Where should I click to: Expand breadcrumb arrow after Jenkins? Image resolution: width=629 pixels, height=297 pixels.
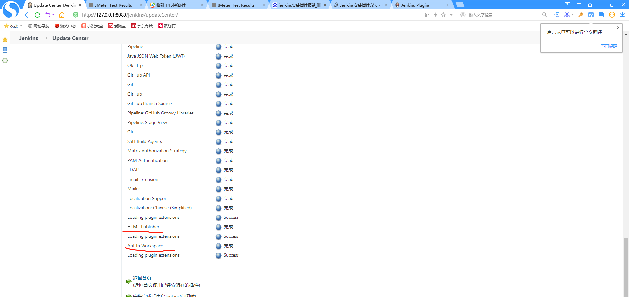pyautogui.click(x=46, y=38)
